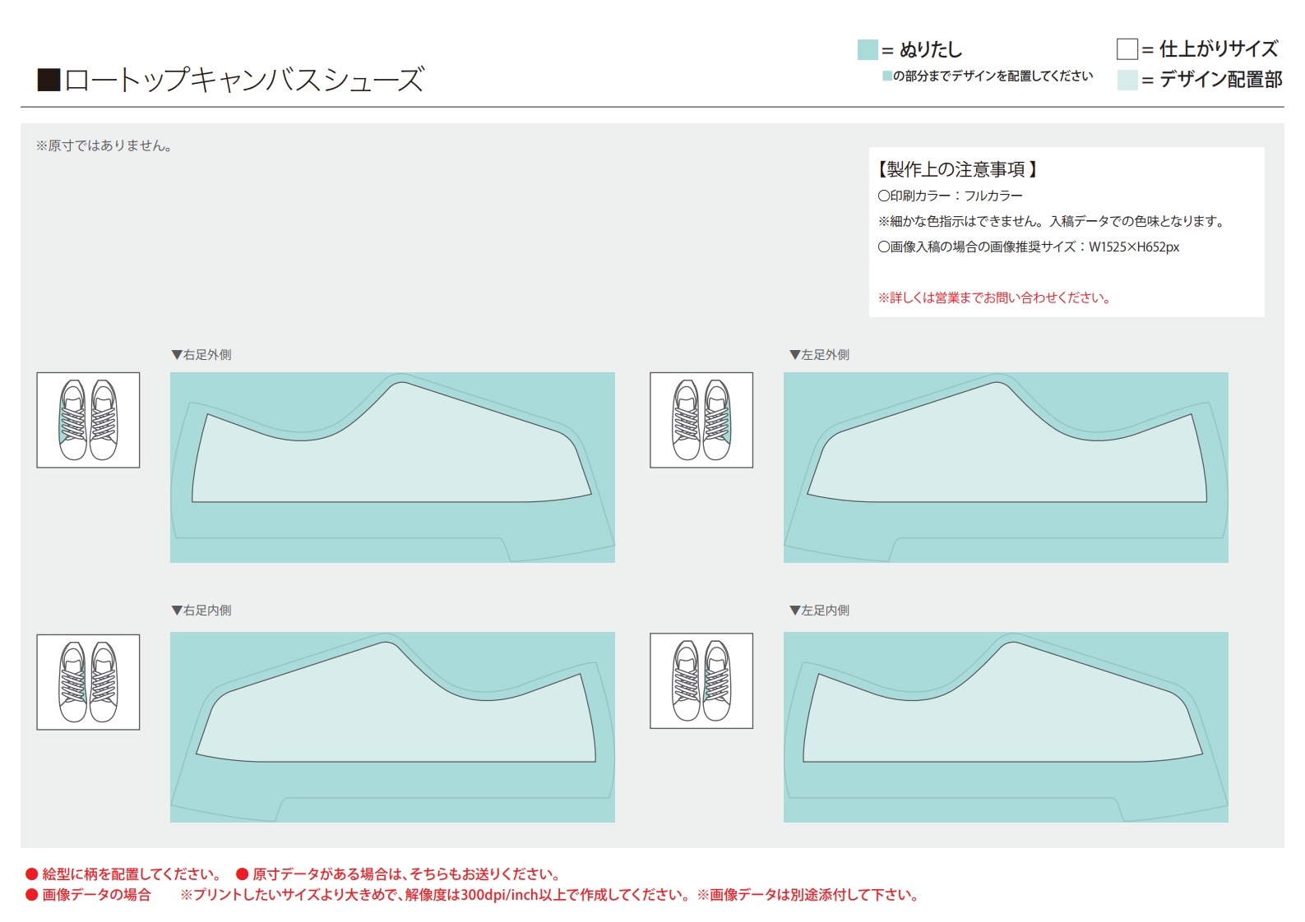The image size is (1305, 922).
Task: Click the 右足内側 shoe pair thumbnail
Action: coord(88,682)
